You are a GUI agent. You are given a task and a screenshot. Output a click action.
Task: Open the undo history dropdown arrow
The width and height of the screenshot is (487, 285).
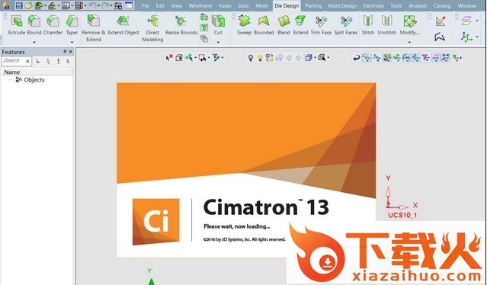(x=98, y=5)
